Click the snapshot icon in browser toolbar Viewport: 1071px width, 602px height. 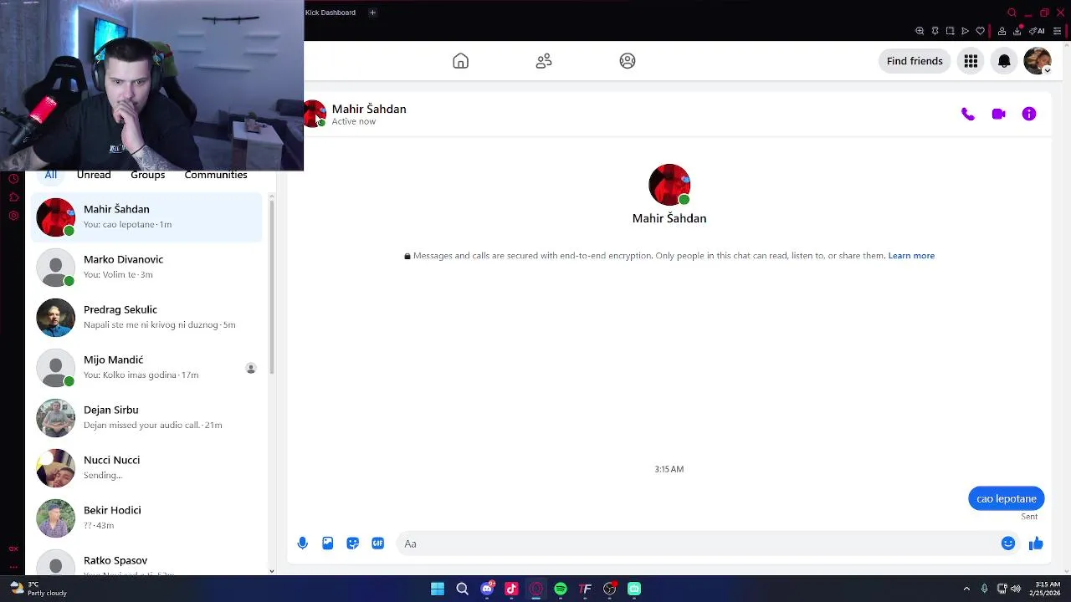pyautogui.click(x=950, y=31)
